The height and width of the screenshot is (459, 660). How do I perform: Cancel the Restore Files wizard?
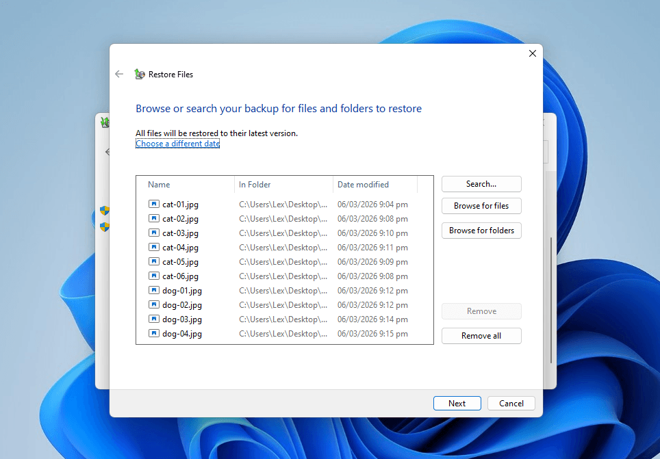tap(511, 403)
